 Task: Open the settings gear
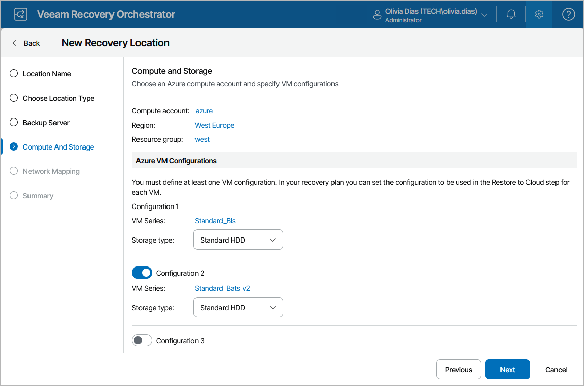[x=539, y=14]
